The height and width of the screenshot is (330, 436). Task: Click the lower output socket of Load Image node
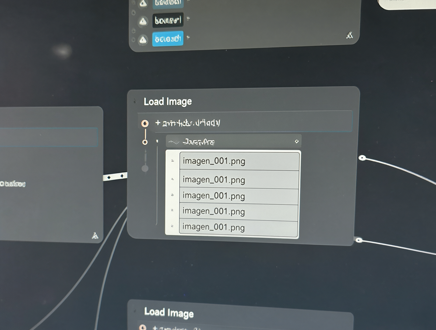pyautogui.click(x=359, y=240)
